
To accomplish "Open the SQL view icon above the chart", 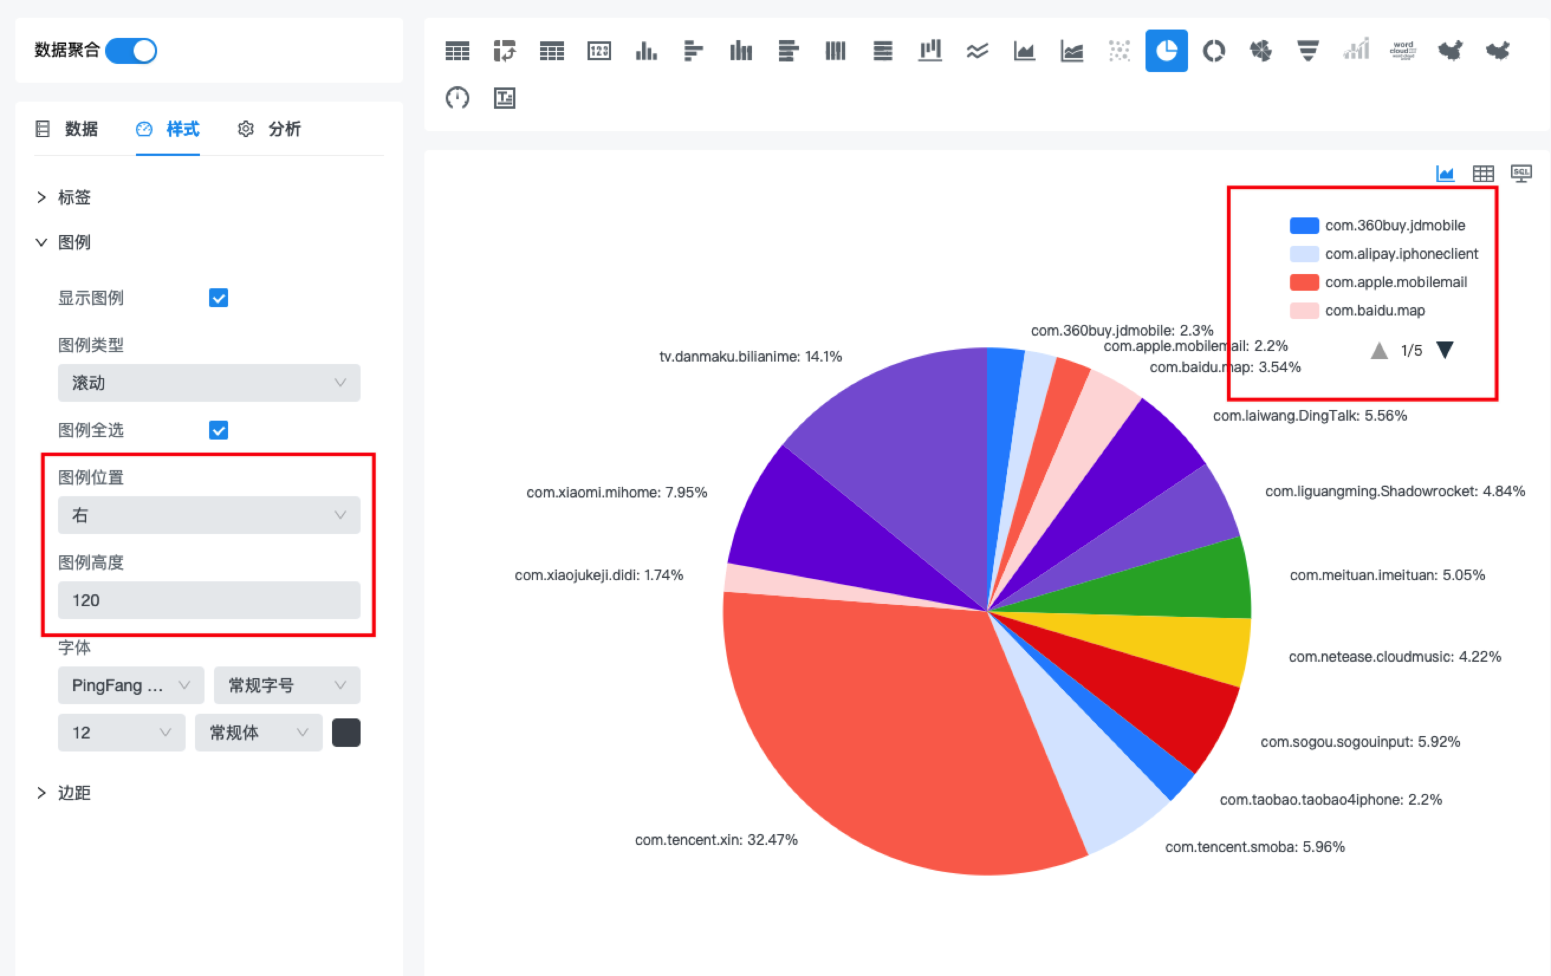I will pos(1522,173).
